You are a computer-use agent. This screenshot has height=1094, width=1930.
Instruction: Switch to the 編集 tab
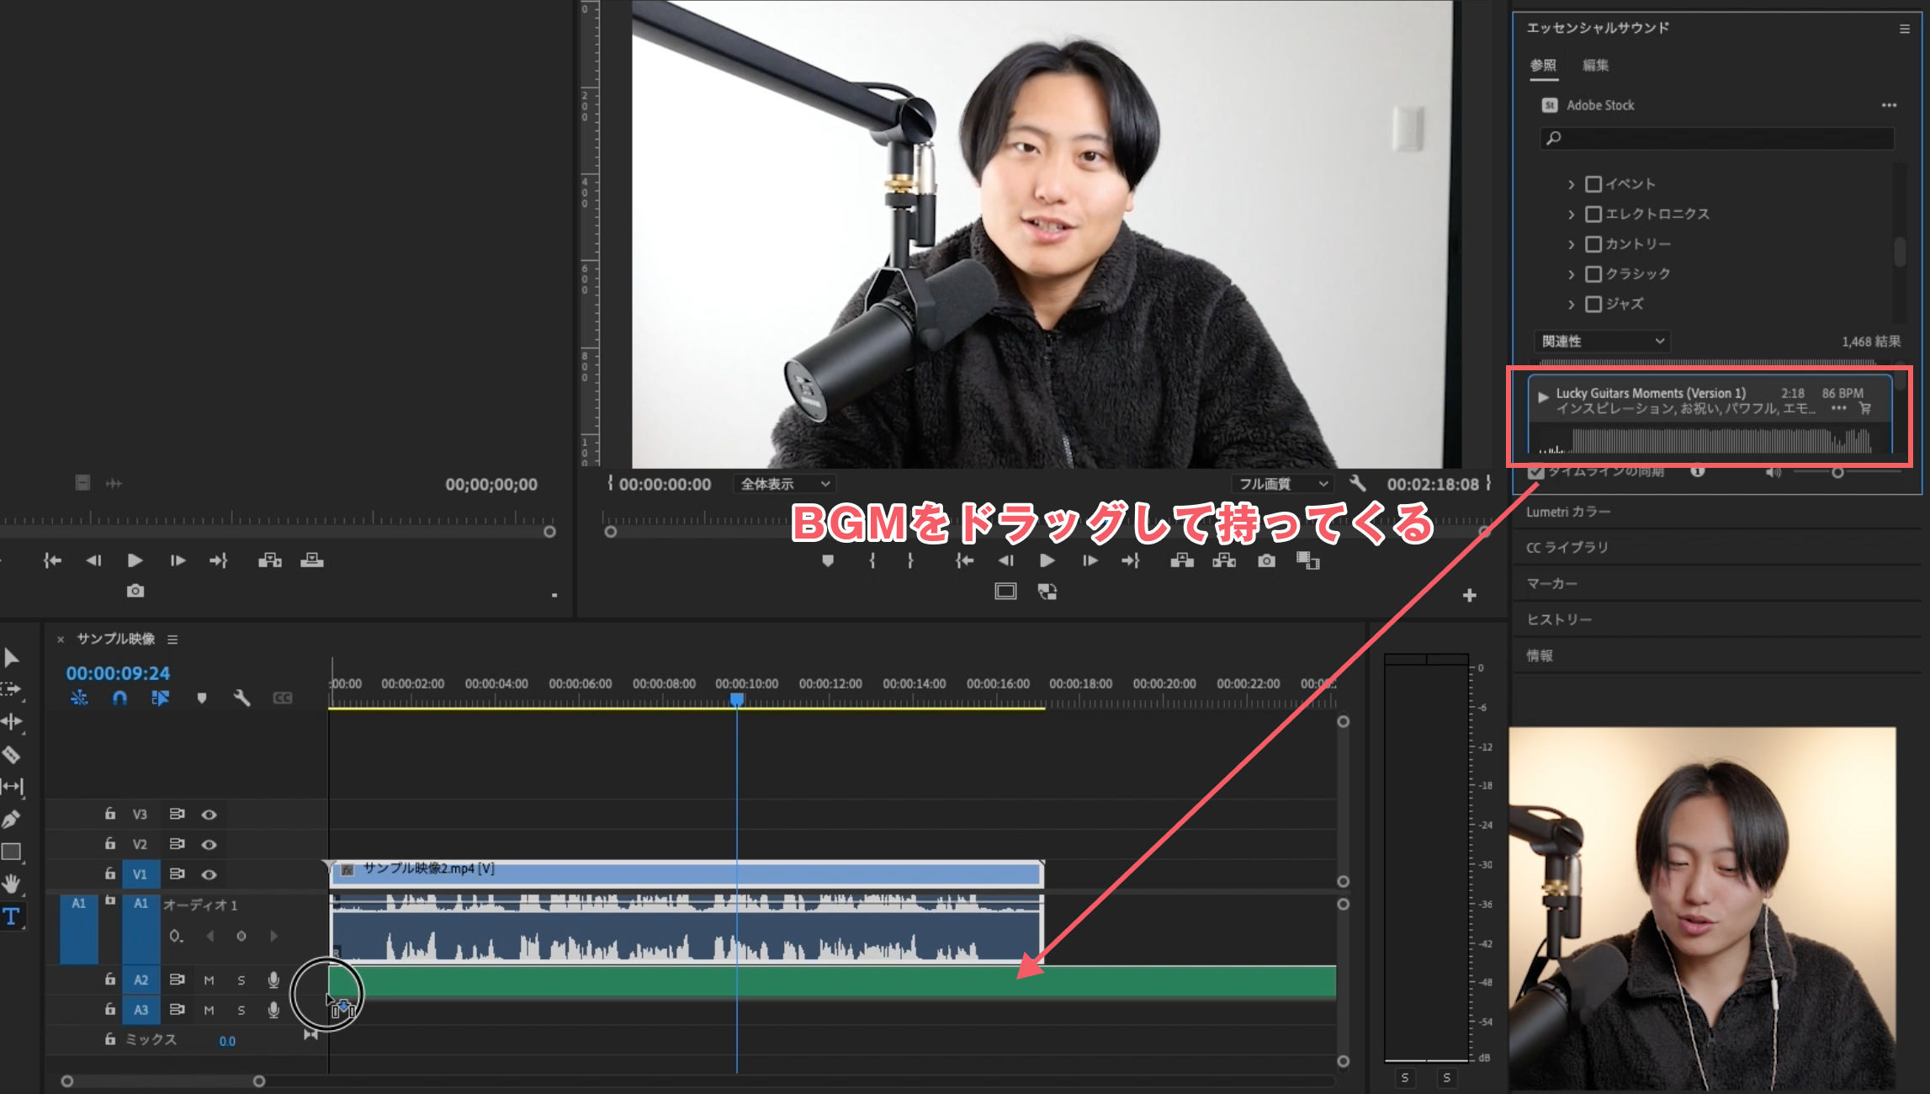pos(1595,66)
